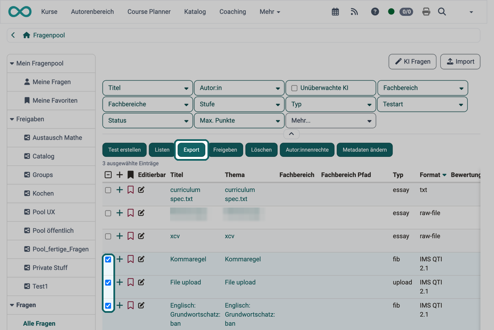Click plus icon in xcv row
The image size is (494, 330).
pyautogui.click(x=119, y=236)
